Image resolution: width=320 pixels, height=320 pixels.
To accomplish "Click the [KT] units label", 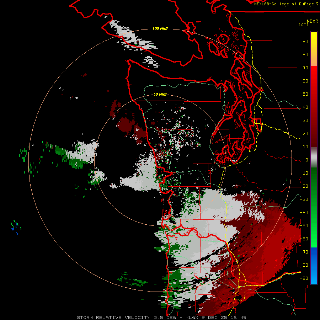I will tap(304, 25).
